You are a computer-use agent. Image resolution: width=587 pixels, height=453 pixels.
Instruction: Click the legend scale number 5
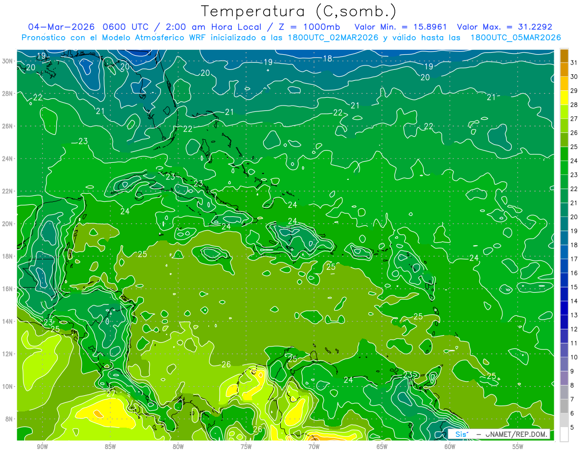point(572,427)
